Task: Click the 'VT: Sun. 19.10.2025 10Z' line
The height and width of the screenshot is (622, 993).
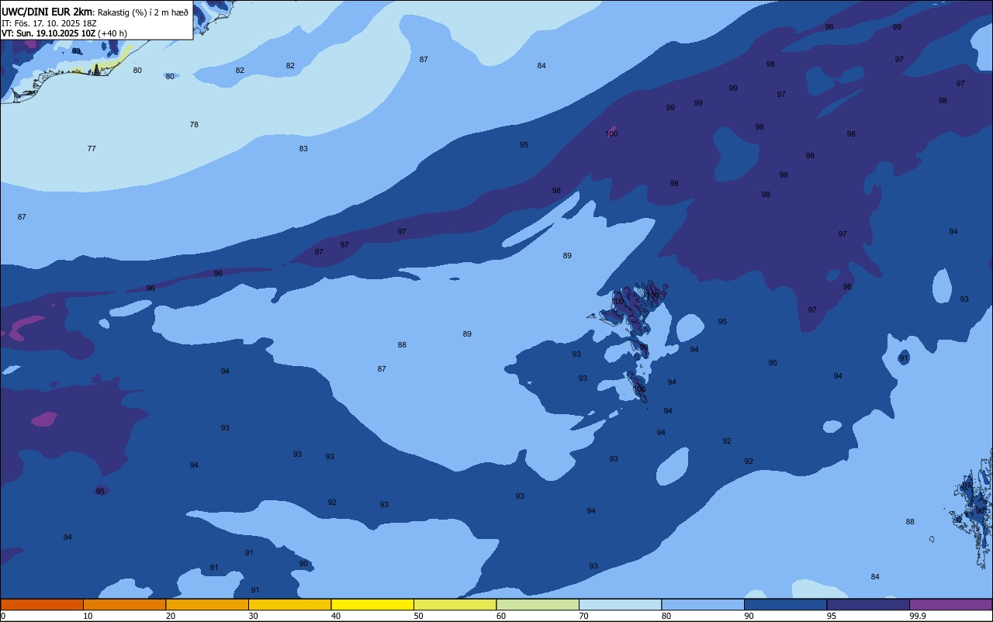Action: (48, 33)
